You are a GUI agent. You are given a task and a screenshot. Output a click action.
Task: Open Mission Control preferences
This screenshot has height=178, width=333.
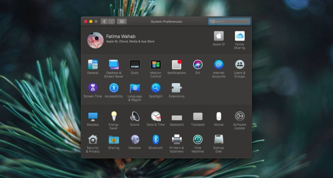pyautogui.click(x=155, y=65)
